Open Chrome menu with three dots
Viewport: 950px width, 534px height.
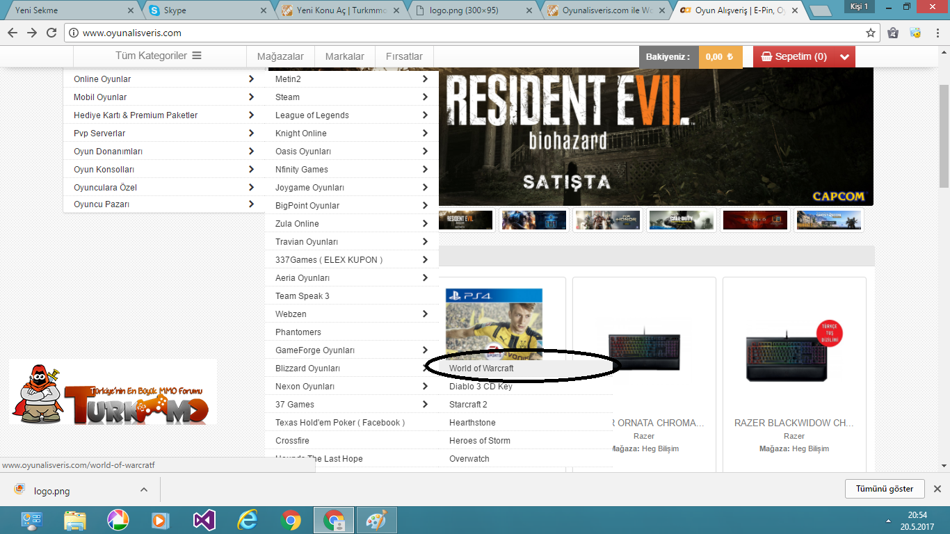click(x=936, y=33)
